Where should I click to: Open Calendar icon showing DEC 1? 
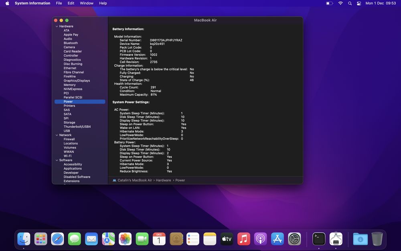159,239
